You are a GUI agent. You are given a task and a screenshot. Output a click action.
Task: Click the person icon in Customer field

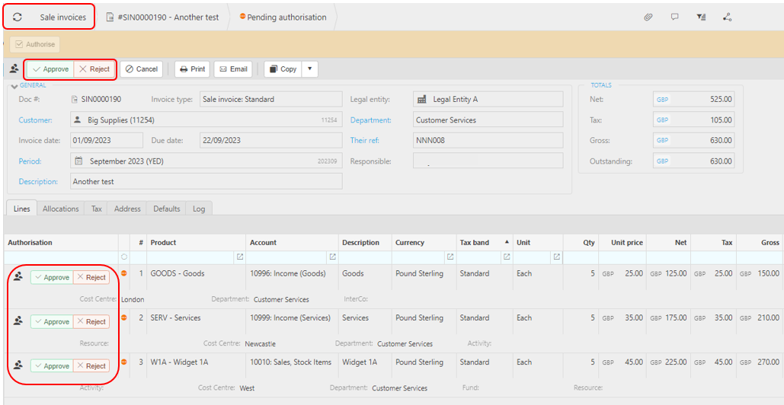click(x=78, y=120)
